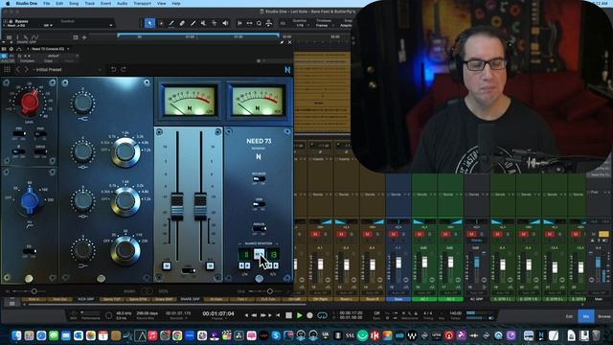The image size is (613, 345).
Task: Open the View menu
Action: point(161,3)
